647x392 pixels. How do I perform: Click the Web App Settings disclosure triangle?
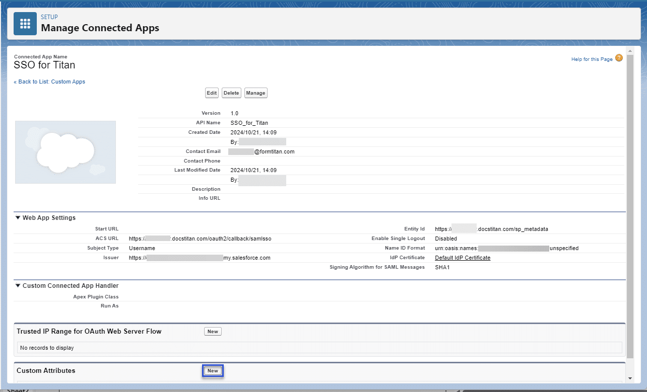[x=18, y=217]
